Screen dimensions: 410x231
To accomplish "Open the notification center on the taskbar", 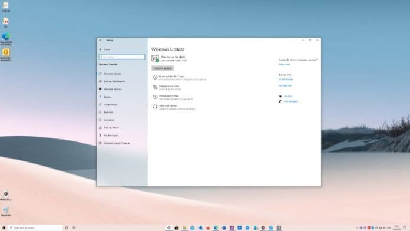I will tap(405, 228).
